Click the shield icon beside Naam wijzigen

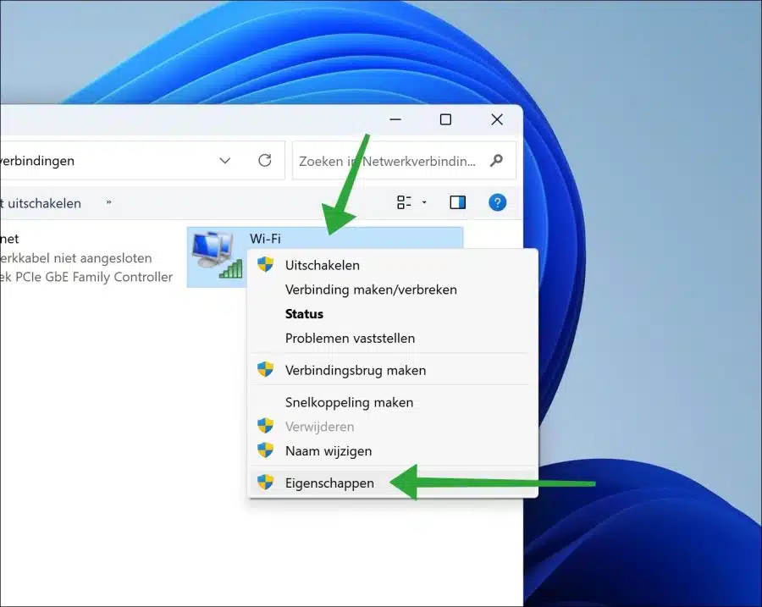[265, 450]
